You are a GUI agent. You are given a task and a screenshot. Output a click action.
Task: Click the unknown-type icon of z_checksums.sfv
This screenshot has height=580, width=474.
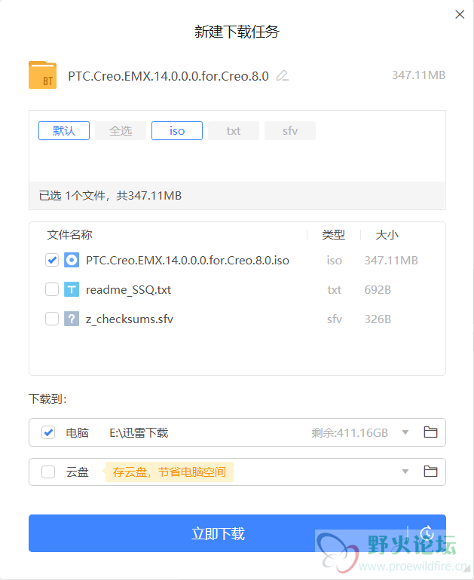72,319
